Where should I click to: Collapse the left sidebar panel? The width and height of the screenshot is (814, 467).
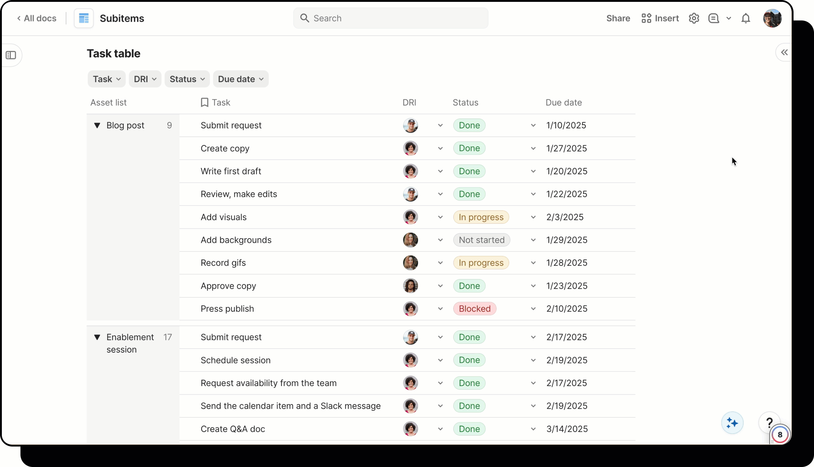click(x=11, y=55)
